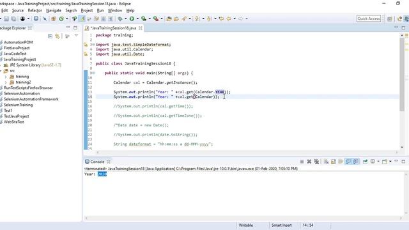Open the Refactor menu
This screenshot has width=409, height=230.
(x=35, y=10)
